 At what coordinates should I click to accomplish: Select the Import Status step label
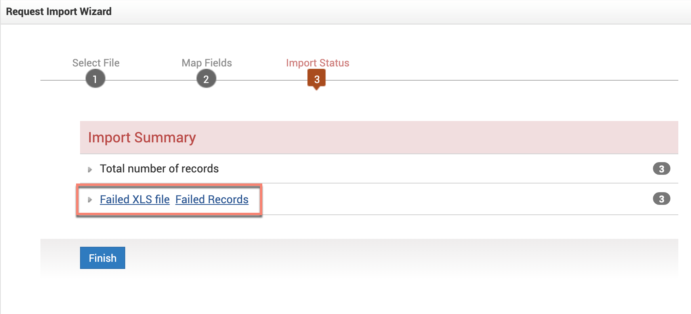click(317, 63)
